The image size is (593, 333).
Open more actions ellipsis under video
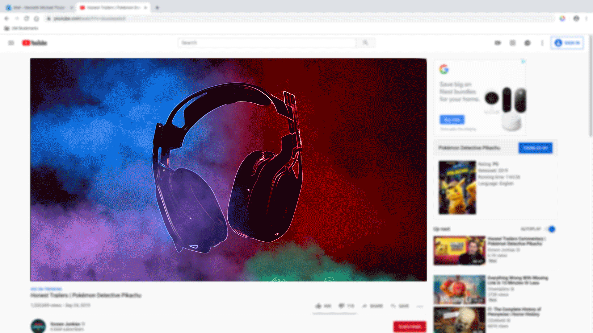click(x=420, y=306)
